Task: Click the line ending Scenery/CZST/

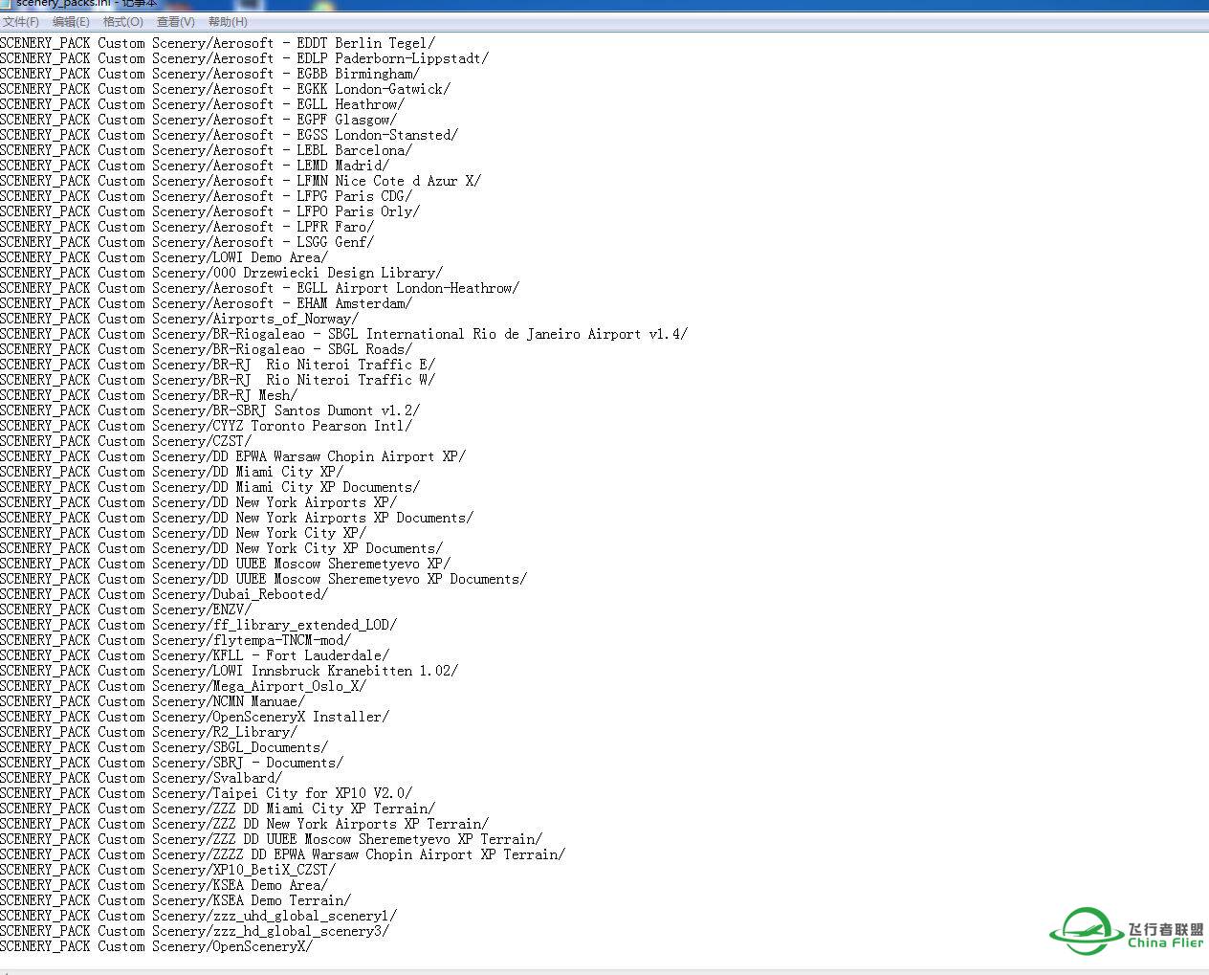Action: pos(125,441)
